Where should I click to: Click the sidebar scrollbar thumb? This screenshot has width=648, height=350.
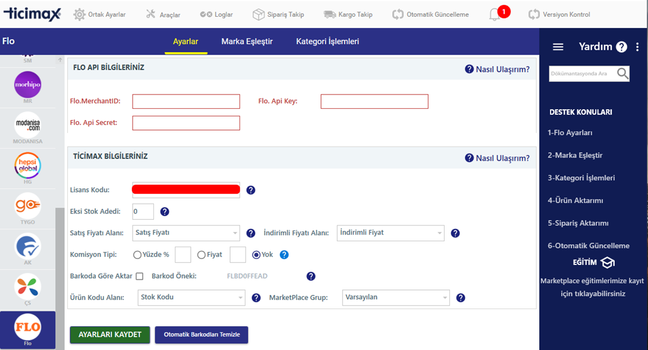tap(60, 279)
